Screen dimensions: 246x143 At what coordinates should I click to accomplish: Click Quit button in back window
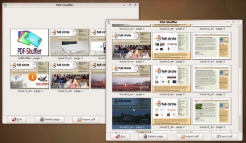click(17, 120)
